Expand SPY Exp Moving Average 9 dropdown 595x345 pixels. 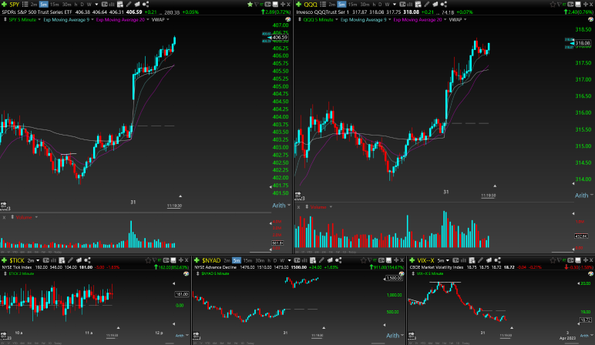tap(92, 19)
